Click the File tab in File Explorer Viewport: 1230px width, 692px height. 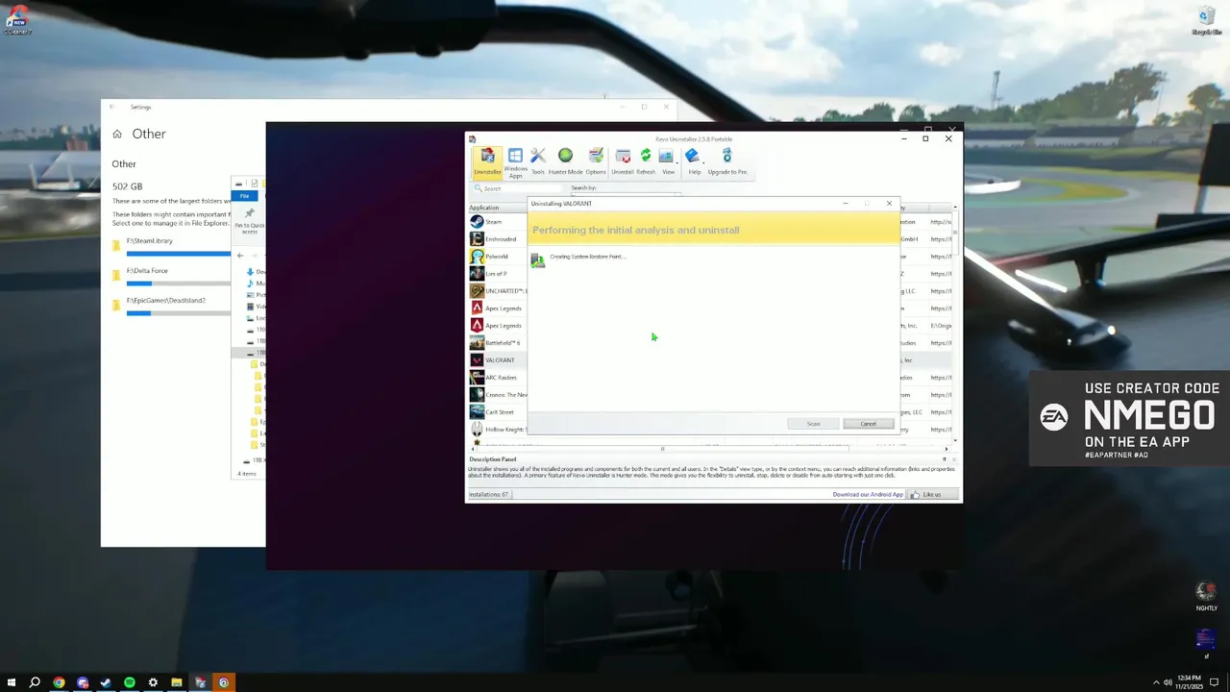point(245,196)
